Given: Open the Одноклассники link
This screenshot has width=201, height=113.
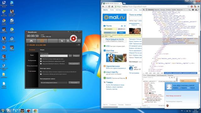Looking at the screenshot, I should 113,66.
